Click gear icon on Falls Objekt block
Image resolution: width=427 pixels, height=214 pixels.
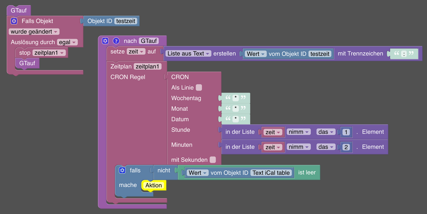[14, 21]
